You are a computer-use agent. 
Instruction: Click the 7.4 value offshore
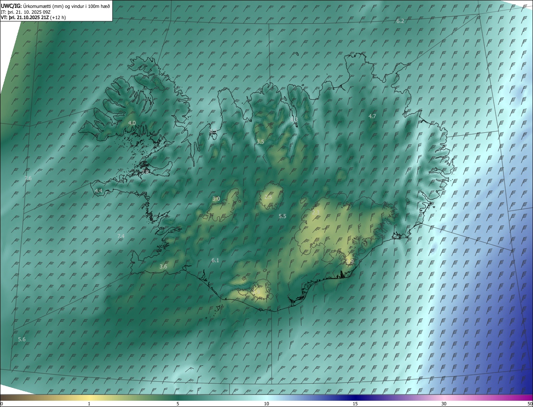pos(121,236)
